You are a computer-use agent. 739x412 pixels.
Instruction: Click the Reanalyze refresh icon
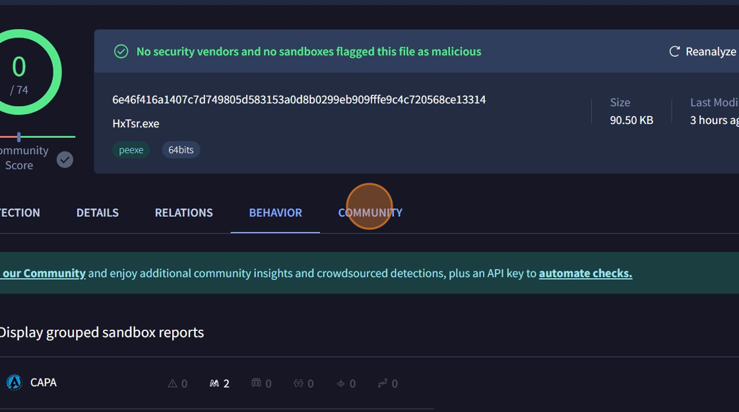pyautogui.click(x=674, y=51)
